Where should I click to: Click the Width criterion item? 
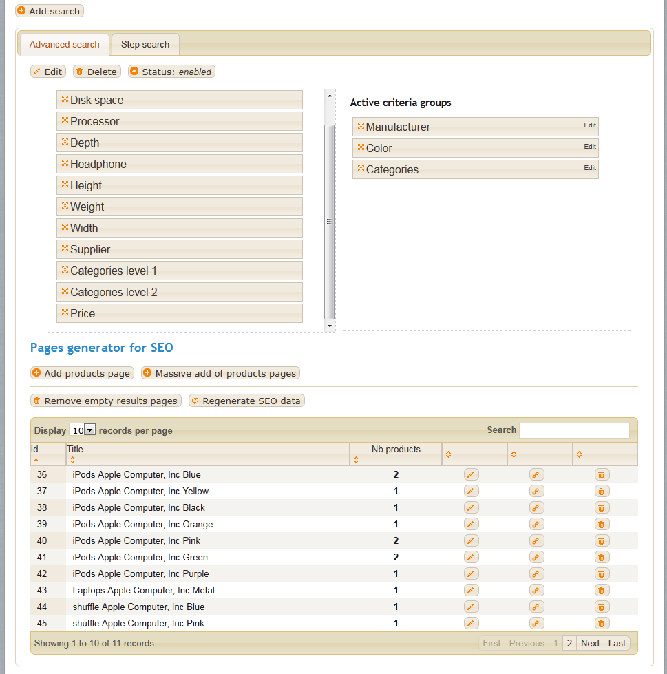[x=180, y=228]
